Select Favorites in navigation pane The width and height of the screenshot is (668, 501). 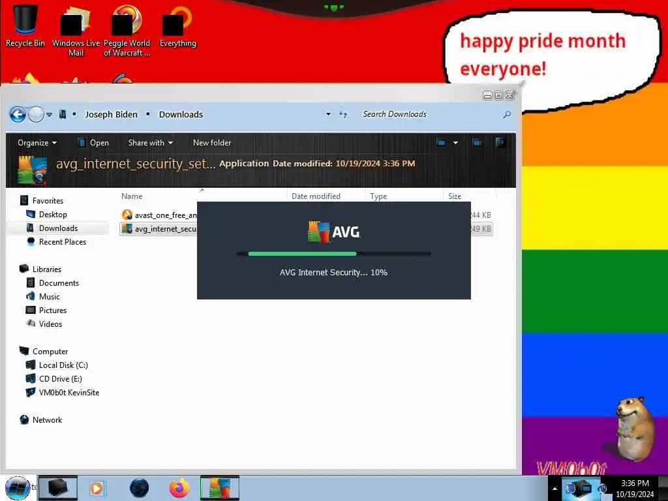tap(42, 201)
